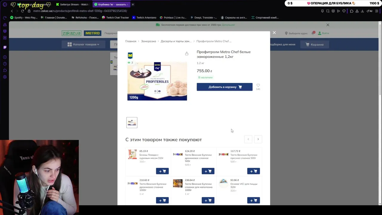Viewport: 382px width, 215px height.
Task: Show previous recommended products arrow
Action: (x=248, y=139)
